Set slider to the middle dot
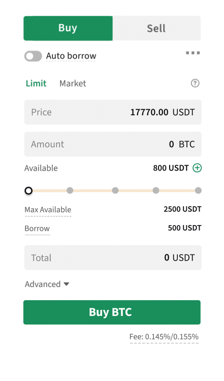This screenshot has height=381, width=224. click(115, 190)
